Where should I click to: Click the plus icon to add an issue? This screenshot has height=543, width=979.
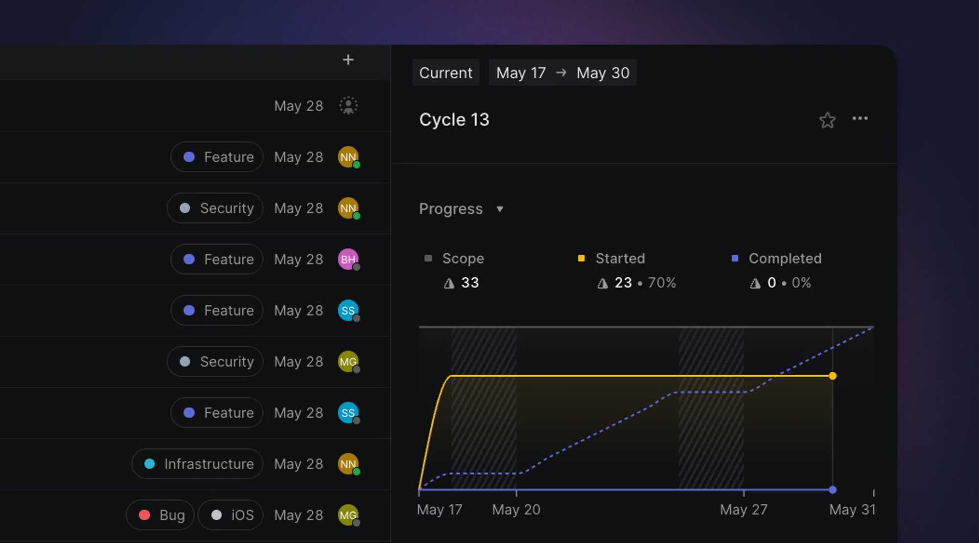(348, 59)
